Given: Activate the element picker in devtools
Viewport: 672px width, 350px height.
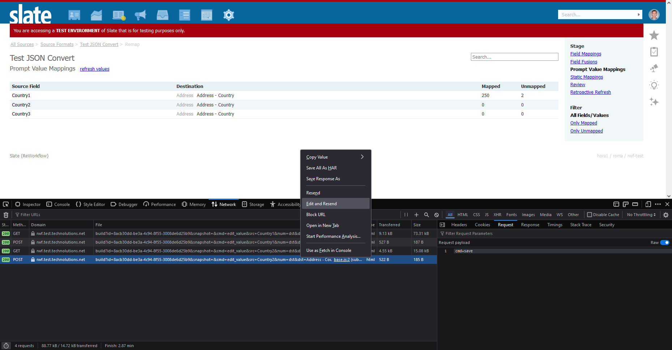Looking at the screenshot, I should [x=6, y=204].
